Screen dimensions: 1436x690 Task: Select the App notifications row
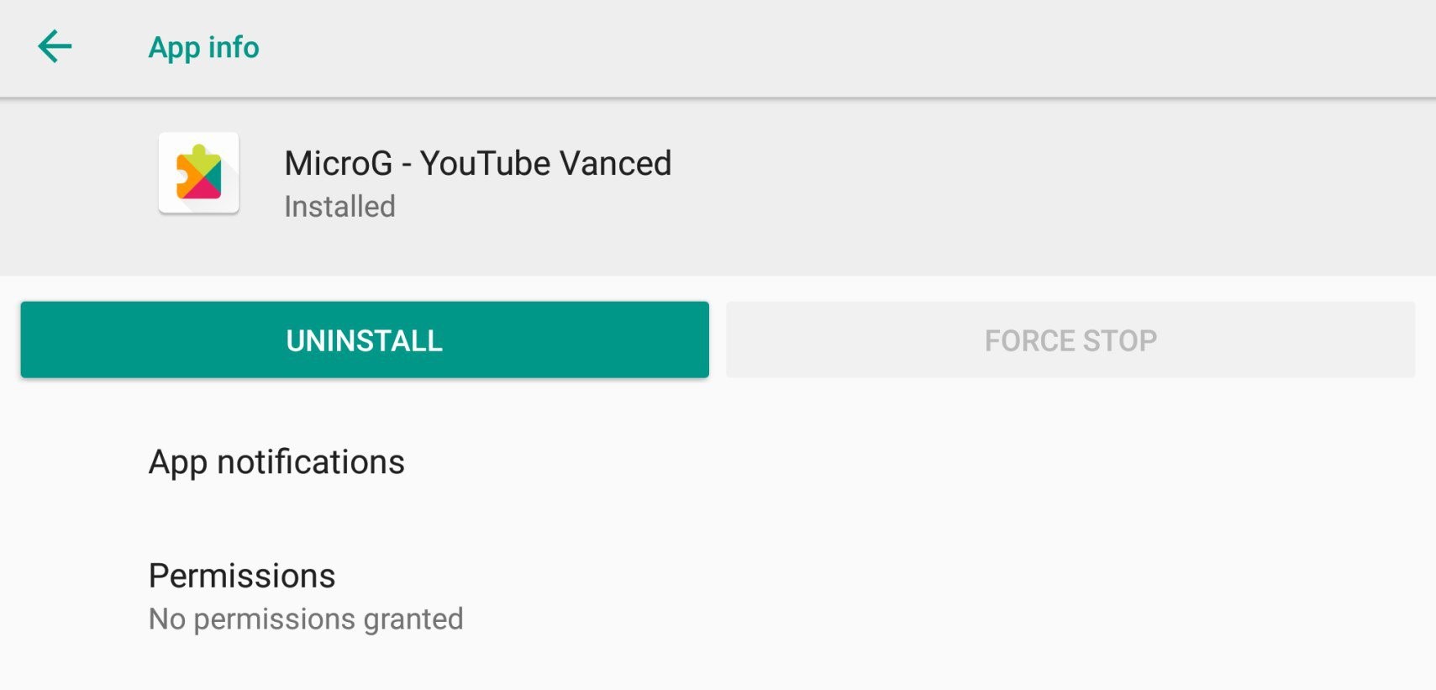[276, 462]
